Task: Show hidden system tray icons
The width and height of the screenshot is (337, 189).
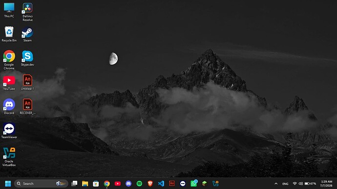Action: point(276,184)
